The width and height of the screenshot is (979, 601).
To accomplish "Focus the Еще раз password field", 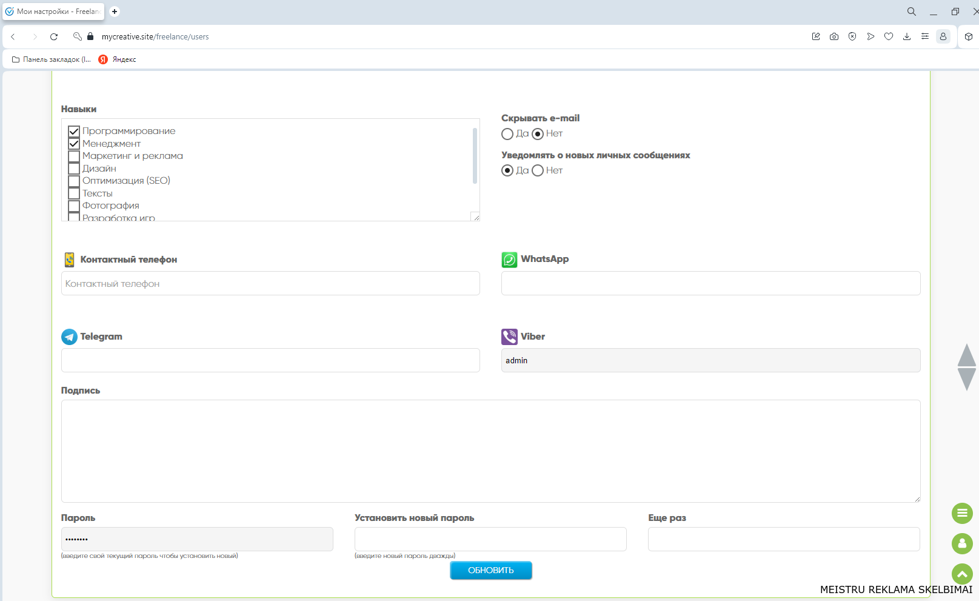I will (784, 539).
